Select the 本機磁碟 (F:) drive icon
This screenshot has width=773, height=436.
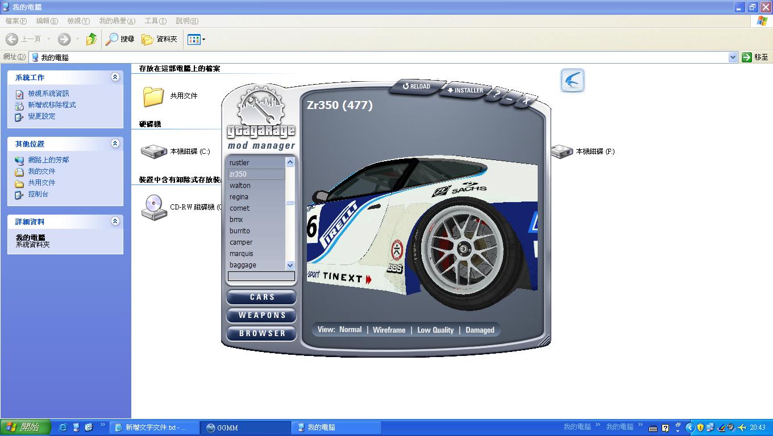(x=561, y=152)
